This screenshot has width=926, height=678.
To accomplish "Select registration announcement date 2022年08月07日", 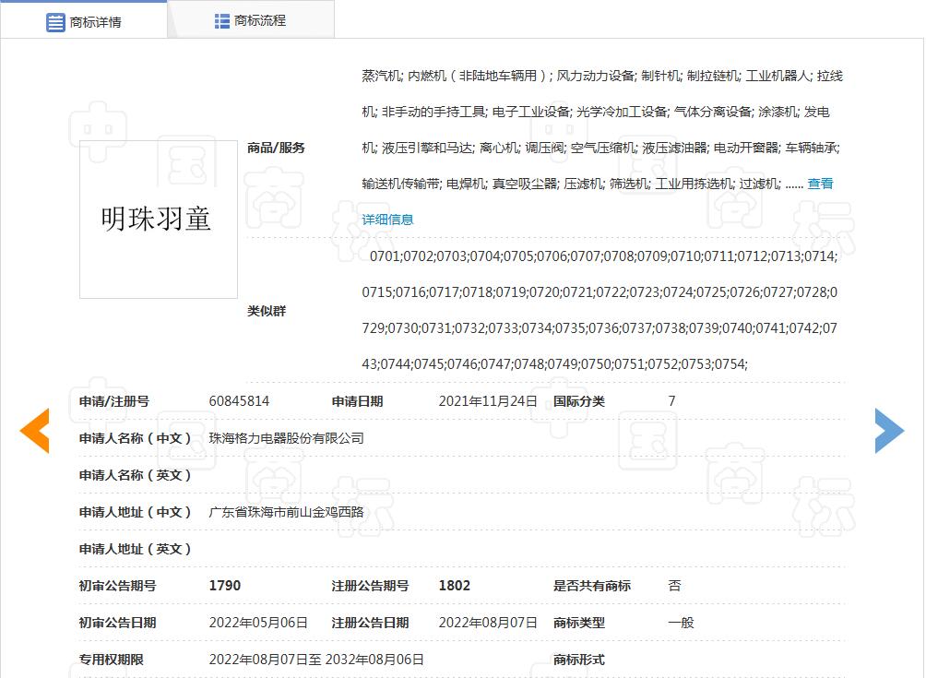I will click(x=488, y=623).
